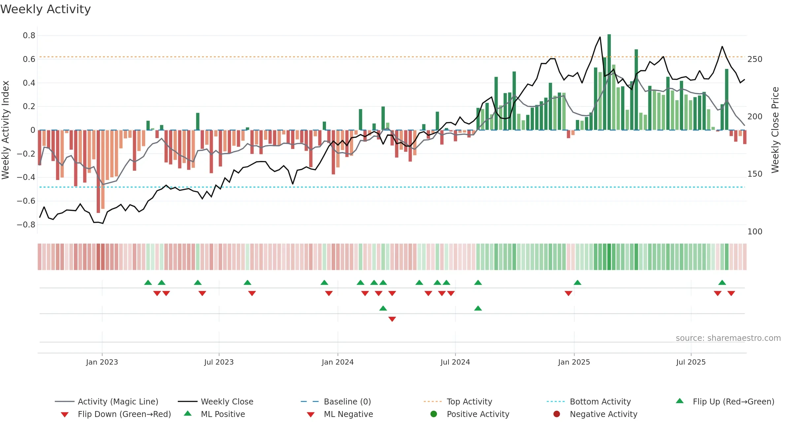Screen dimensions: 792x445
Task: Toggle ML Negative legend entry
Action: pos(340,414)
